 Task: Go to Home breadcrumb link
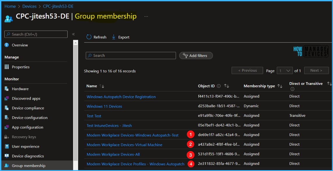pyautogui.click(x=10, y=6)
